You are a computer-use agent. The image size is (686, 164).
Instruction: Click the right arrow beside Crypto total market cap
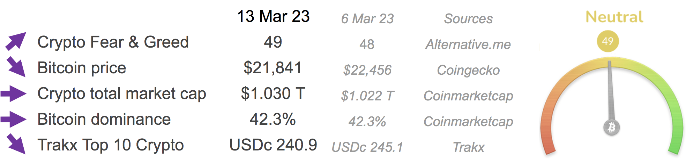coord(14,93)
